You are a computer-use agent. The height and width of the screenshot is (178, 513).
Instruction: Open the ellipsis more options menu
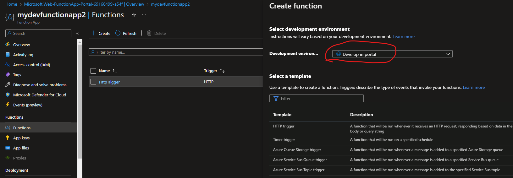144,15
